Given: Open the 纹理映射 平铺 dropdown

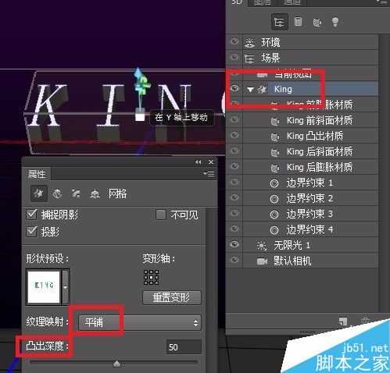Looking at the screenshot, I should coord(140,323).
